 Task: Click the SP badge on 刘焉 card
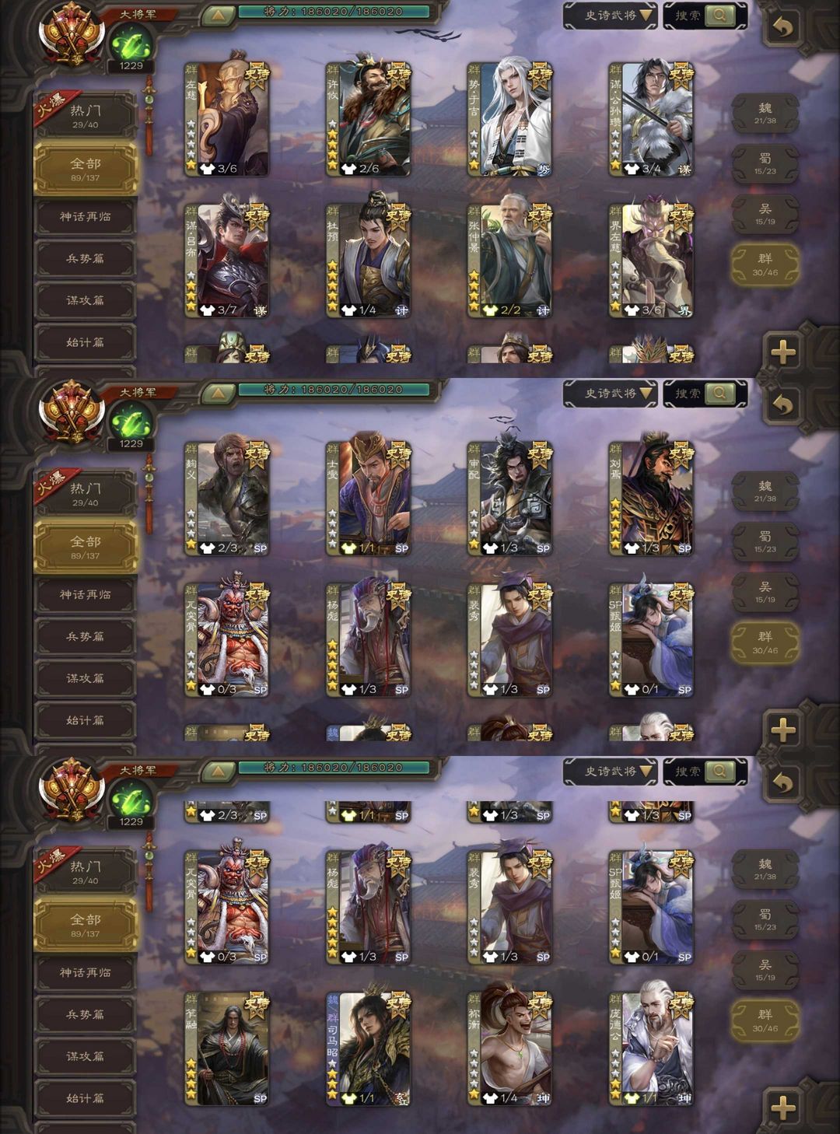tap(684, 548)
